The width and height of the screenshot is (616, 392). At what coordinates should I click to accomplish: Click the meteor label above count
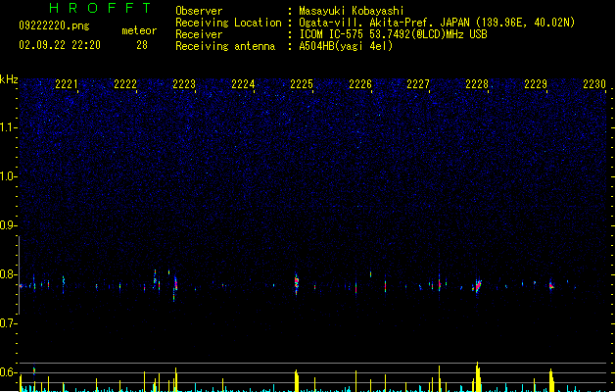point(139,30)
